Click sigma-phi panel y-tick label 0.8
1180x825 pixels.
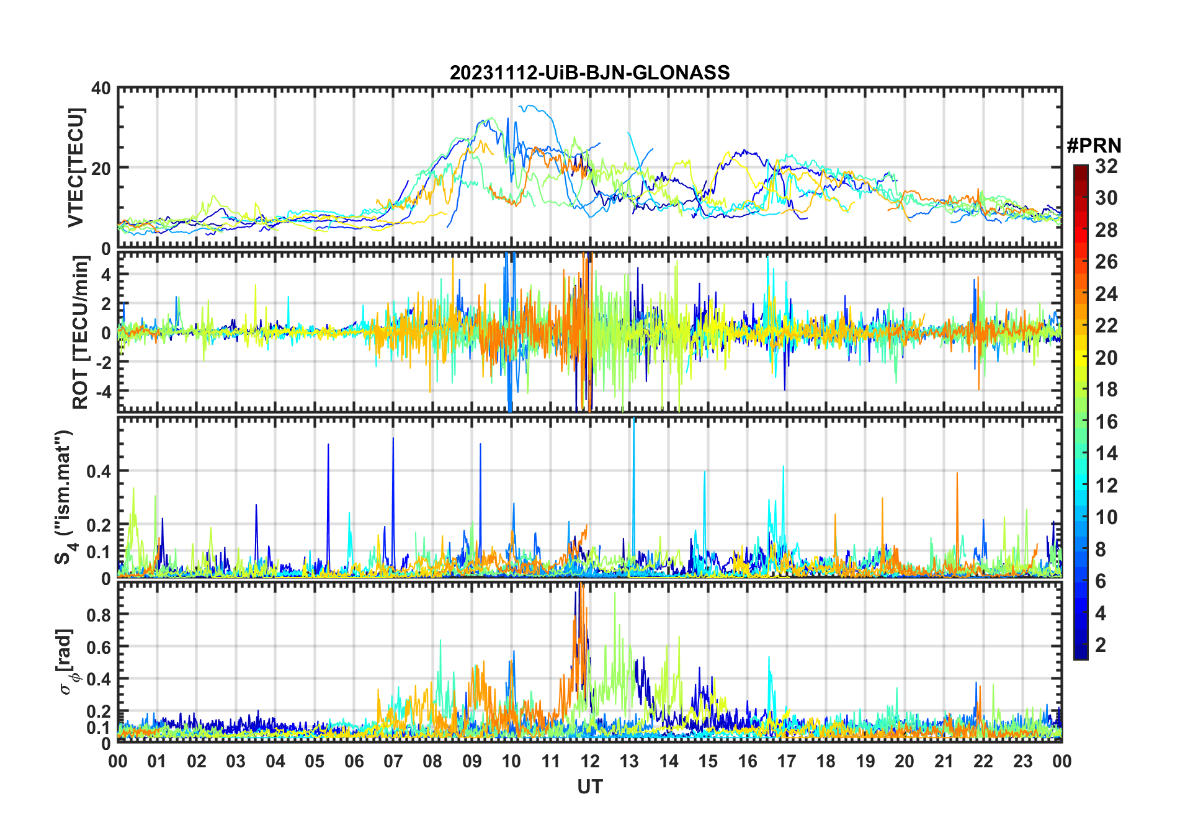(99, 614)
